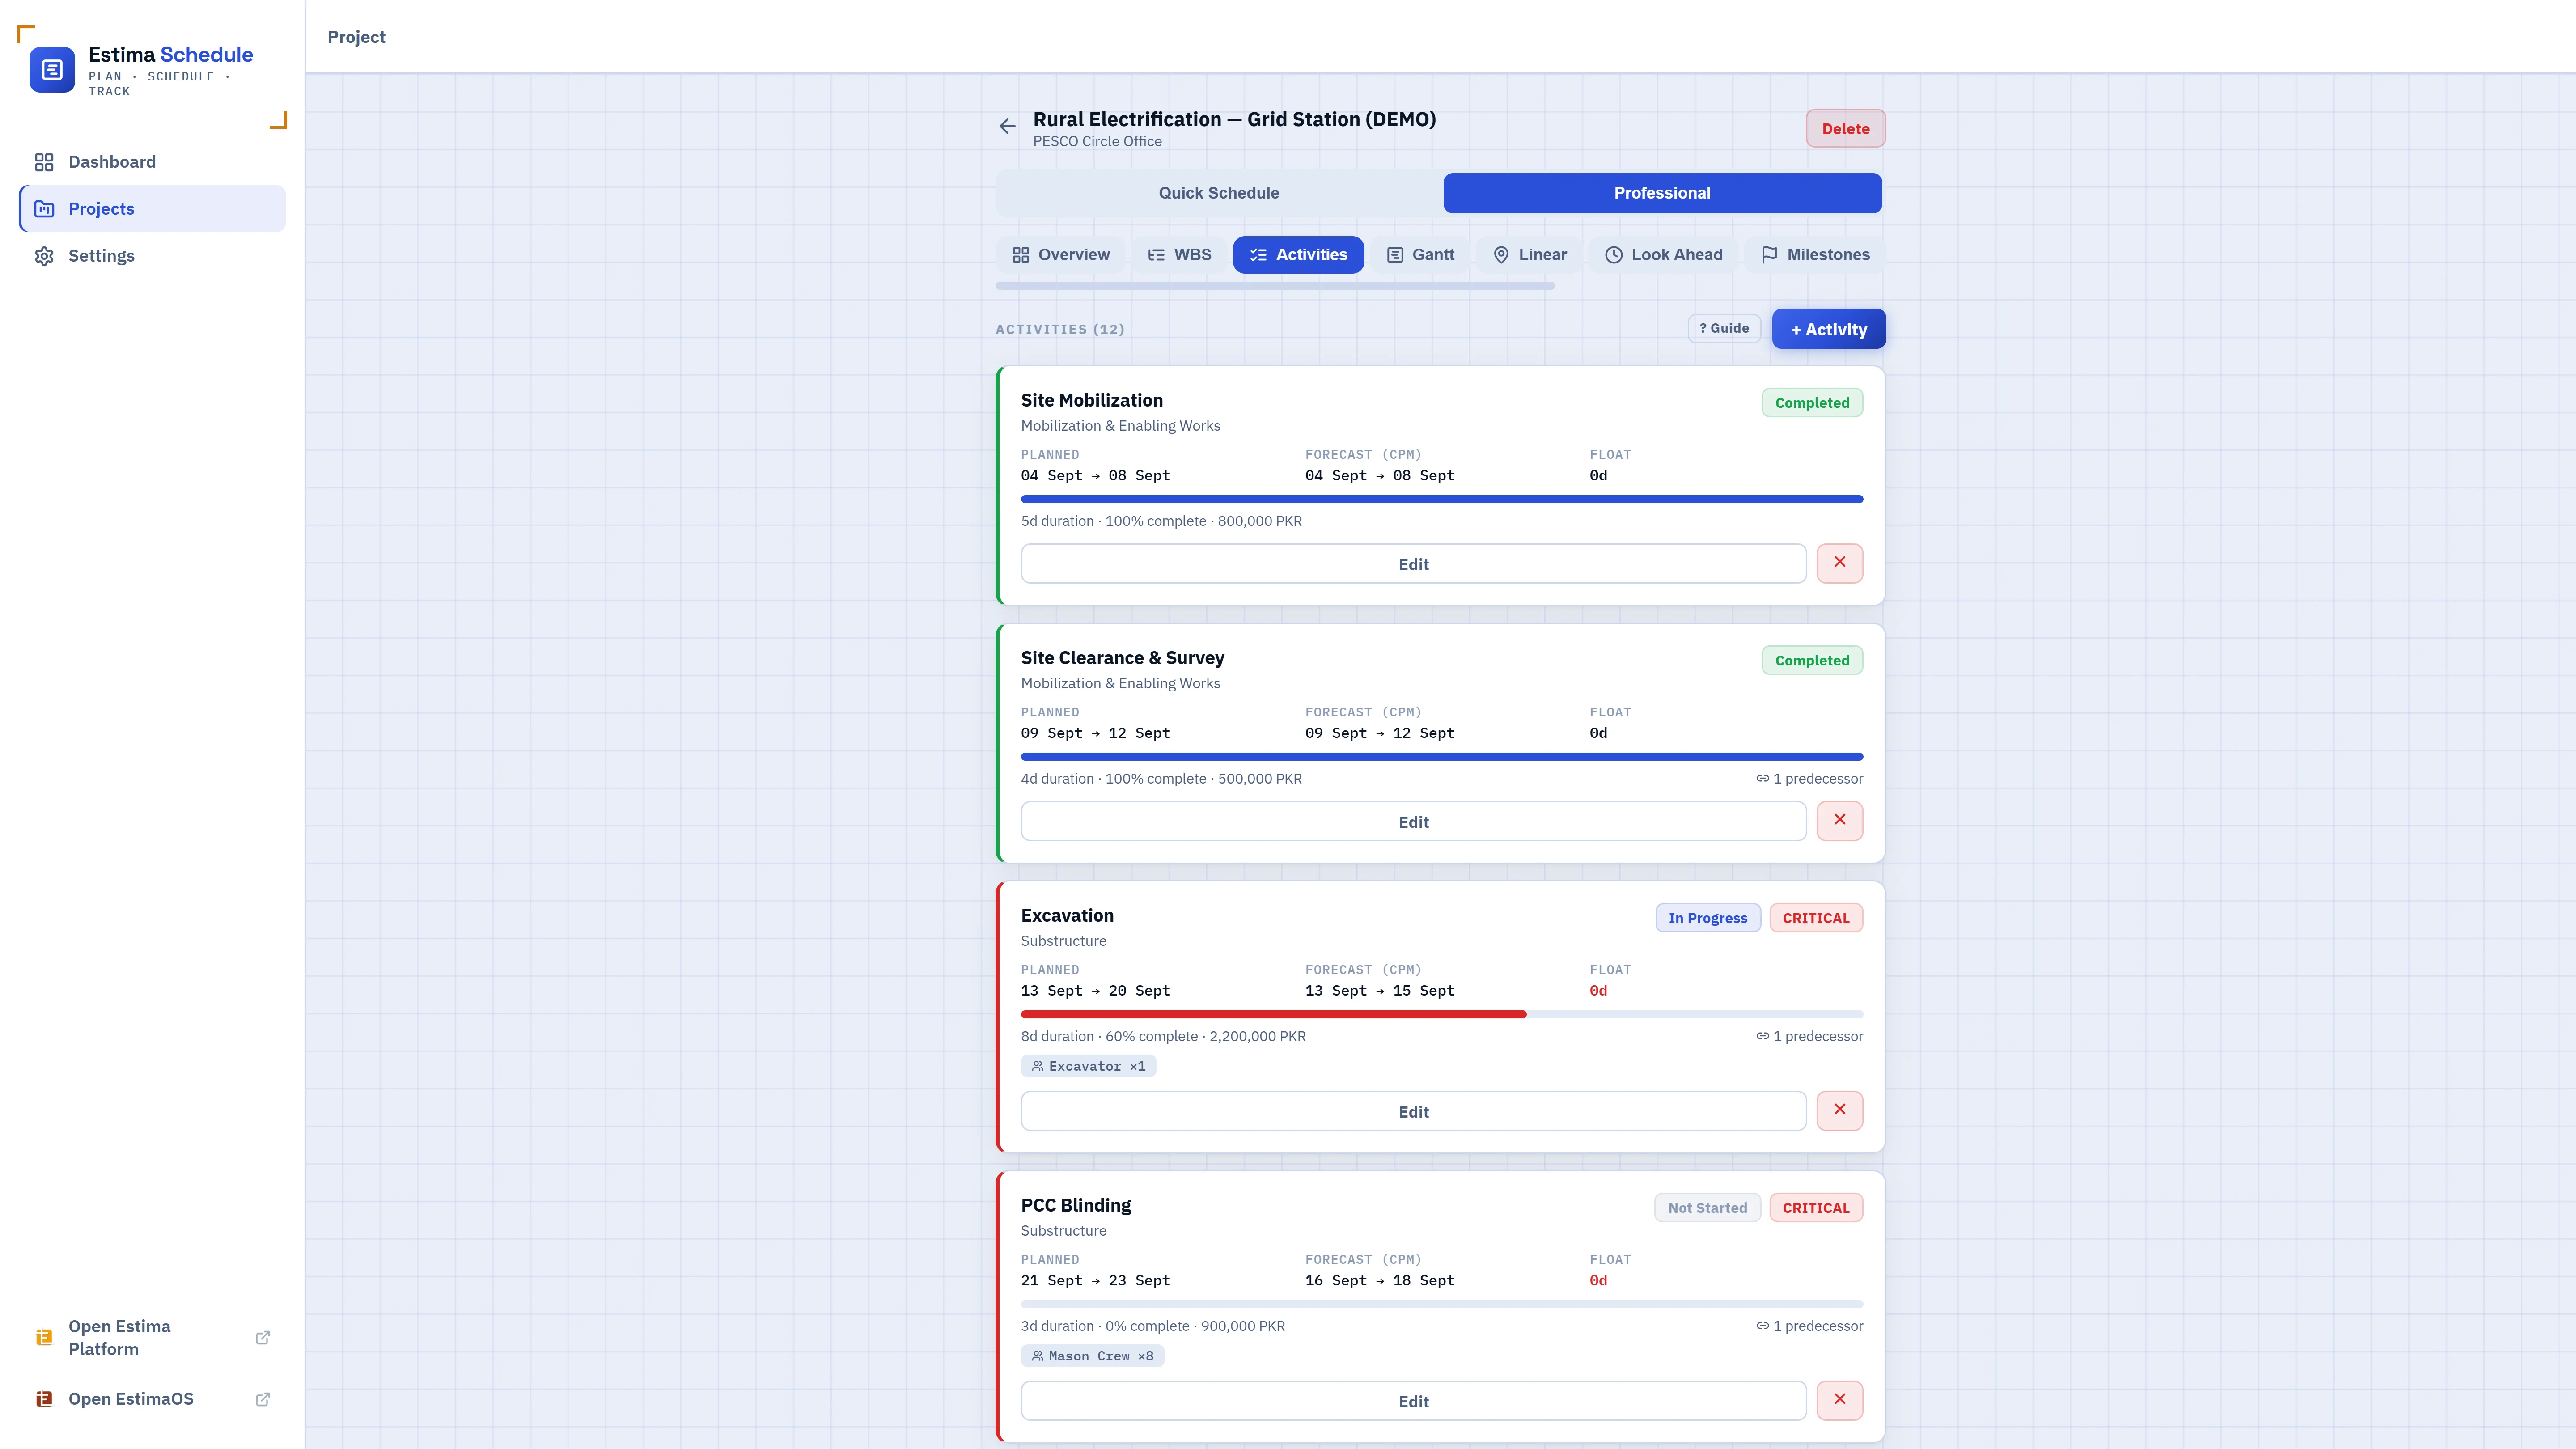This screenshot has width=2576, height=1449.
Task: Remove Excavation activity with red X
Action: coord(1839,1110)
